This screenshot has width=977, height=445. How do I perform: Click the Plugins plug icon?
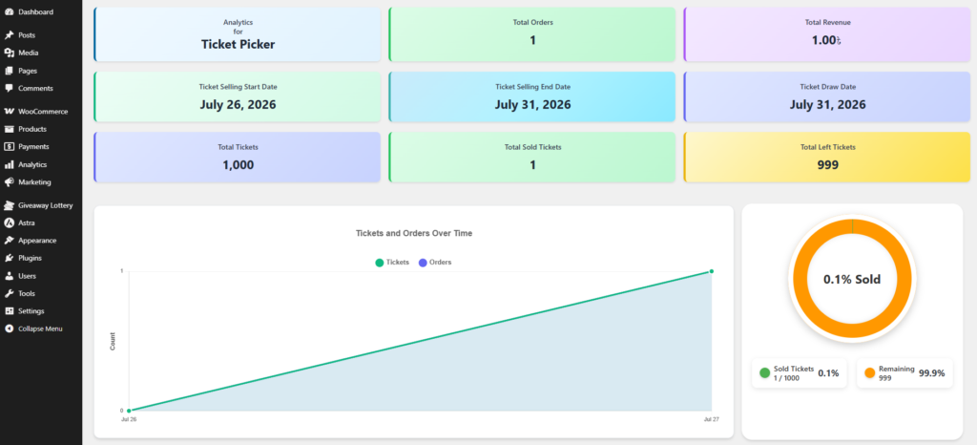9,258
